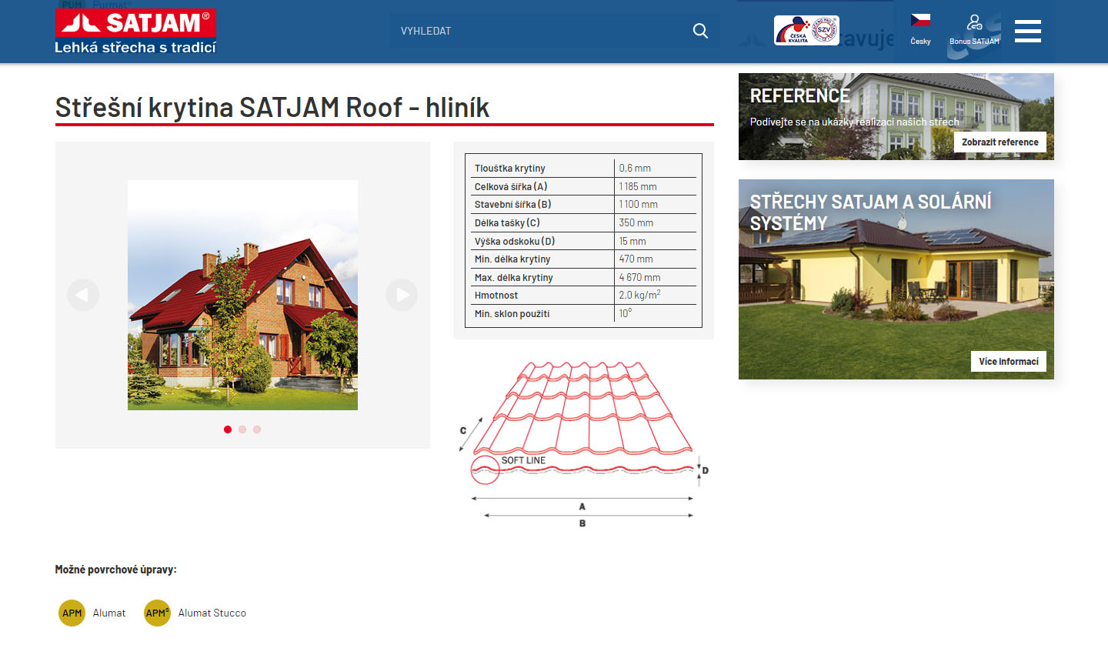Click the APM Alumat surface finish icon
The image size is (1108, 665).
tap(72, 613)
